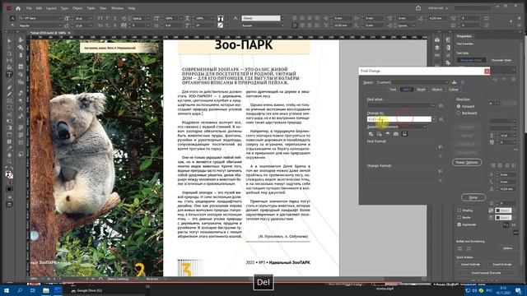Switch to Text tab in Find/Change
527x296 pixels.
click(393, 90)
